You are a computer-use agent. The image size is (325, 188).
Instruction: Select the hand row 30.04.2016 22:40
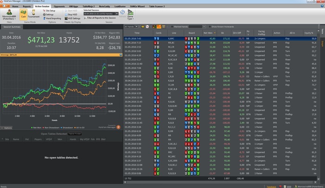221,64
